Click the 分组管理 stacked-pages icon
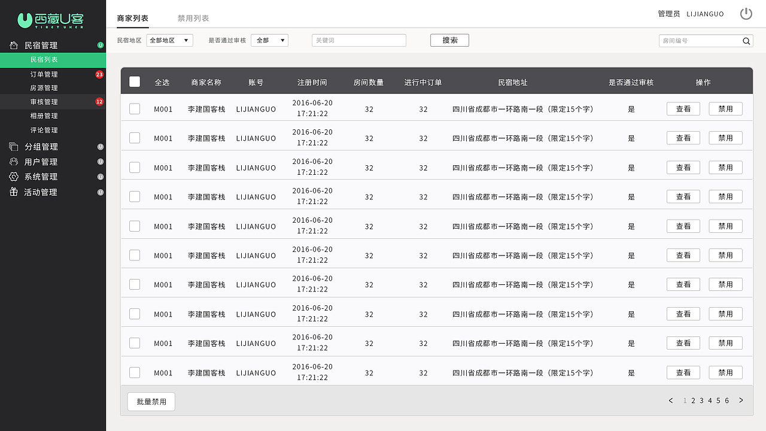The image size is (766, 431). pyautogui.click(x=13, y=146)
